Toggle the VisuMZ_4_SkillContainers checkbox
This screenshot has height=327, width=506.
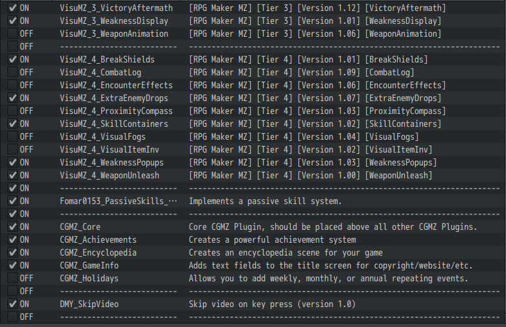point(13,124)
